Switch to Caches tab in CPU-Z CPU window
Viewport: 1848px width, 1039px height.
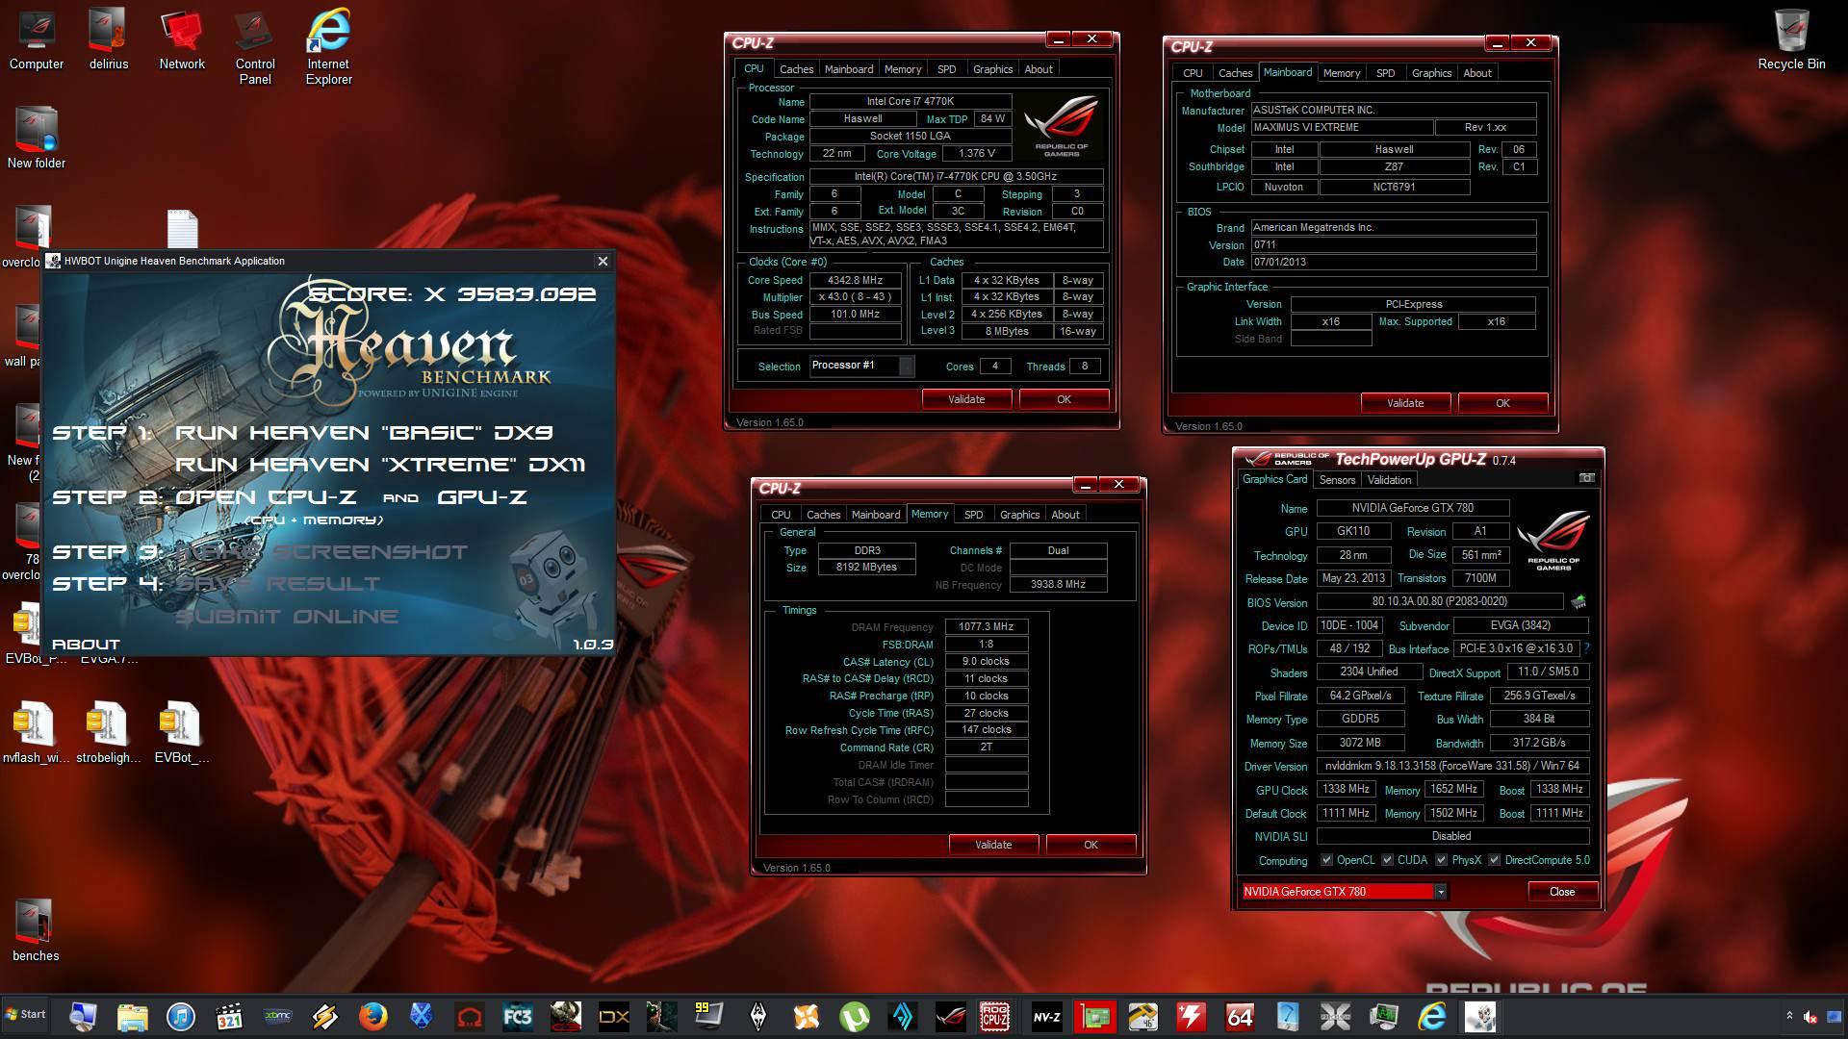pos(796,69)
